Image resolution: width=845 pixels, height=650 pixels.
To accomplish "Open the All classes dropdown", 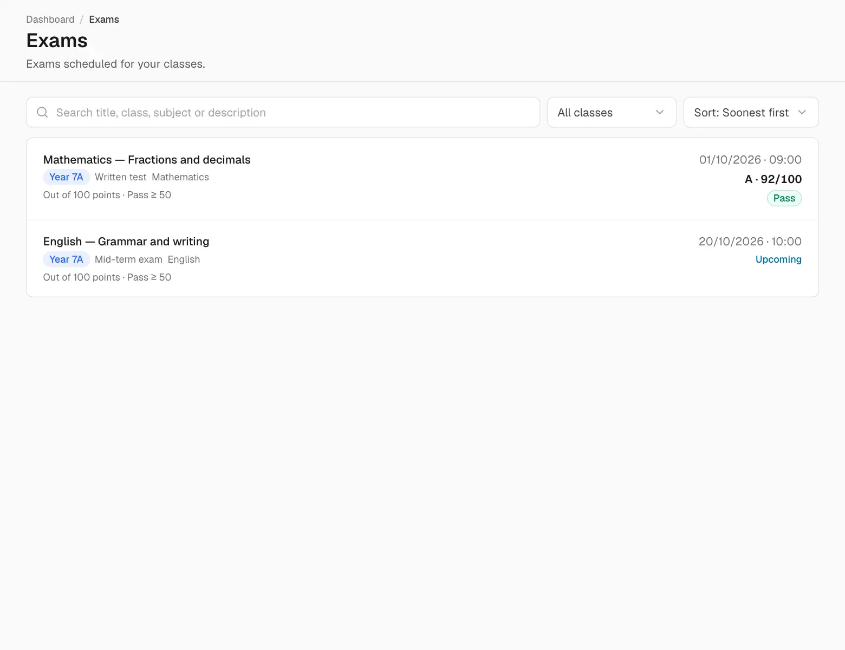I will click(612, 112).
